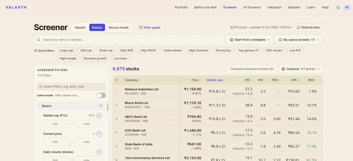Viewport: 353px width, 161px height.
Task: Sort by ROE column arrow
Action: [x=315, y=80]
